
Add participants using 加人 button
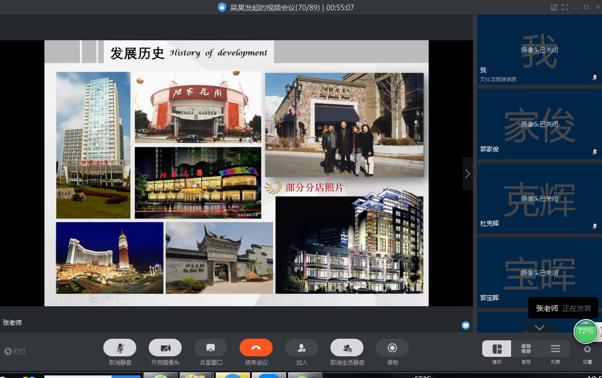click(x=302, y=348)
